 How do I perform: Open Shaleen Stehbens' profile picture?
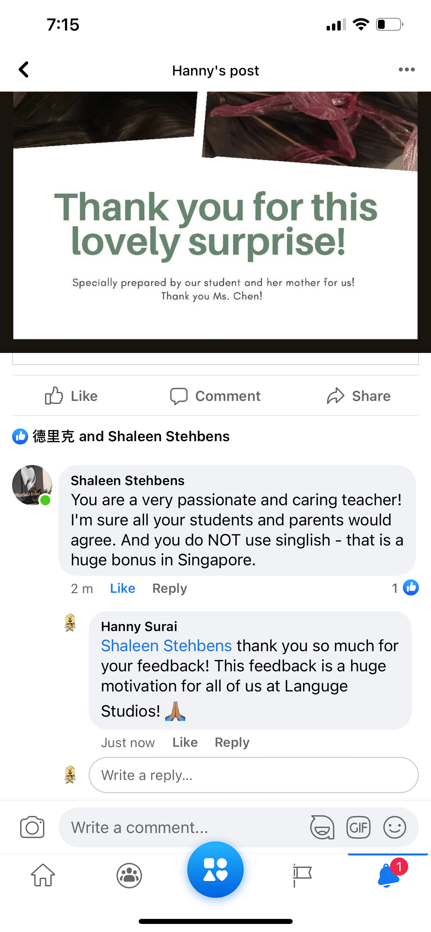click(32, 485)
